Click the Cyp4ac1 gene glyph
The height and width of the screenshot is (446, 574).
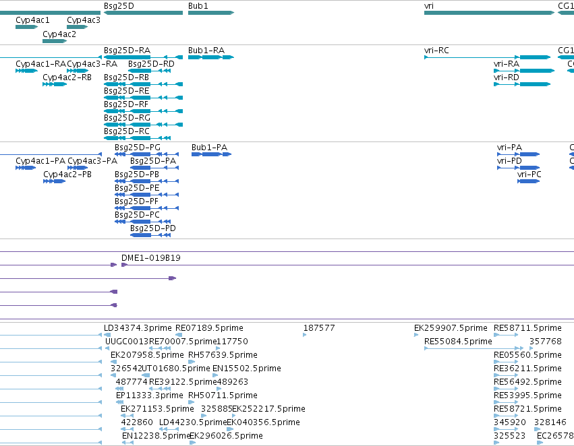[26, 27]
